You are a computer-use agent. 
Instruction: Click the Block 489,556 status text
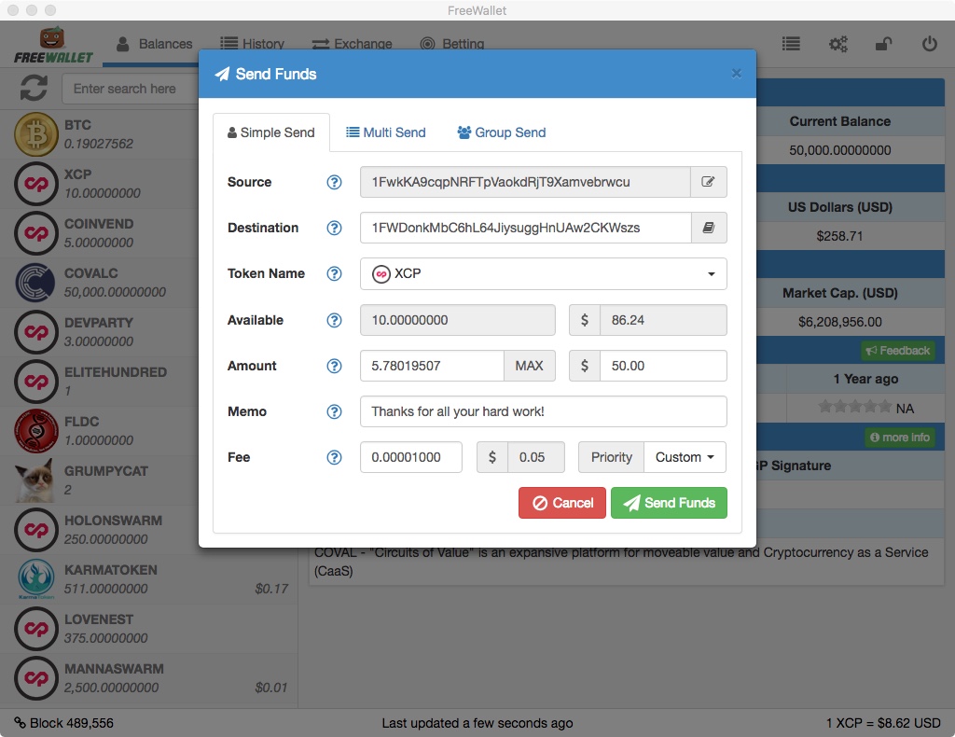point(71,723)
